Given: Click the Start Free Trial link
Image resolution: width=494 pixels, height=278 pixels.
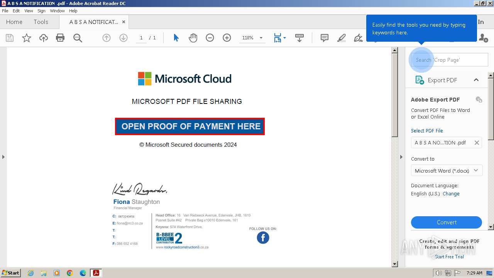Looking at the screenshot, I should pyautogui.click(x=449, y=257).
